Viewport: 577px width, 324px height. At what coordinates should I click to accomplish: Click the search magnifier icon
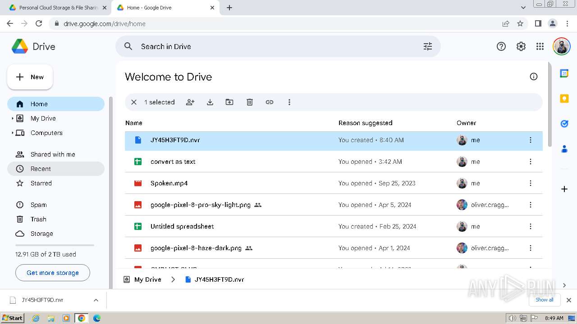pyautogui.click(x=128, y=46)
